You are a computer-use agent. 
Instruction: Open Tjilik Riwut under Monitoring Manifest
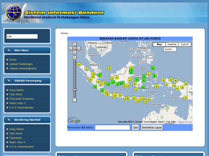(16, 134)
